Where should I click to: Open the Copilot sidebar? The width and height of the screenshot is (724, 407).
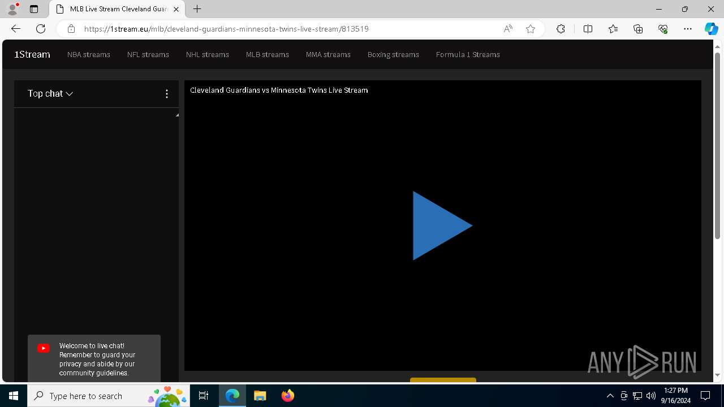(x=711, y=29)
